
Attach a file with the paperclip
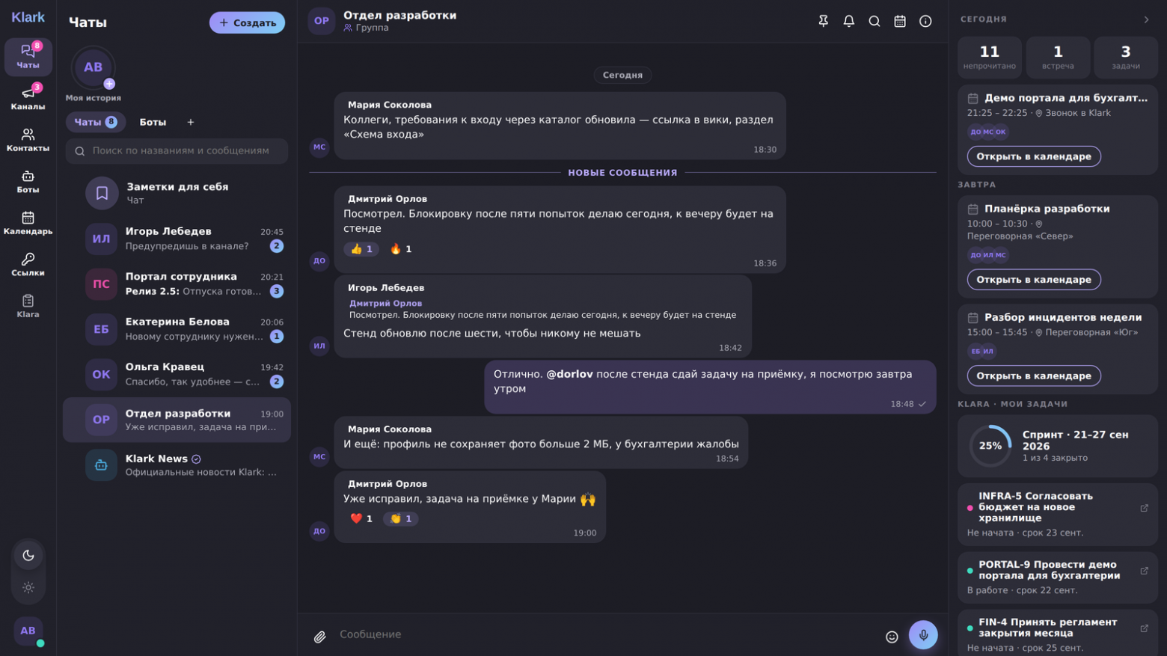tap(319, 637)
